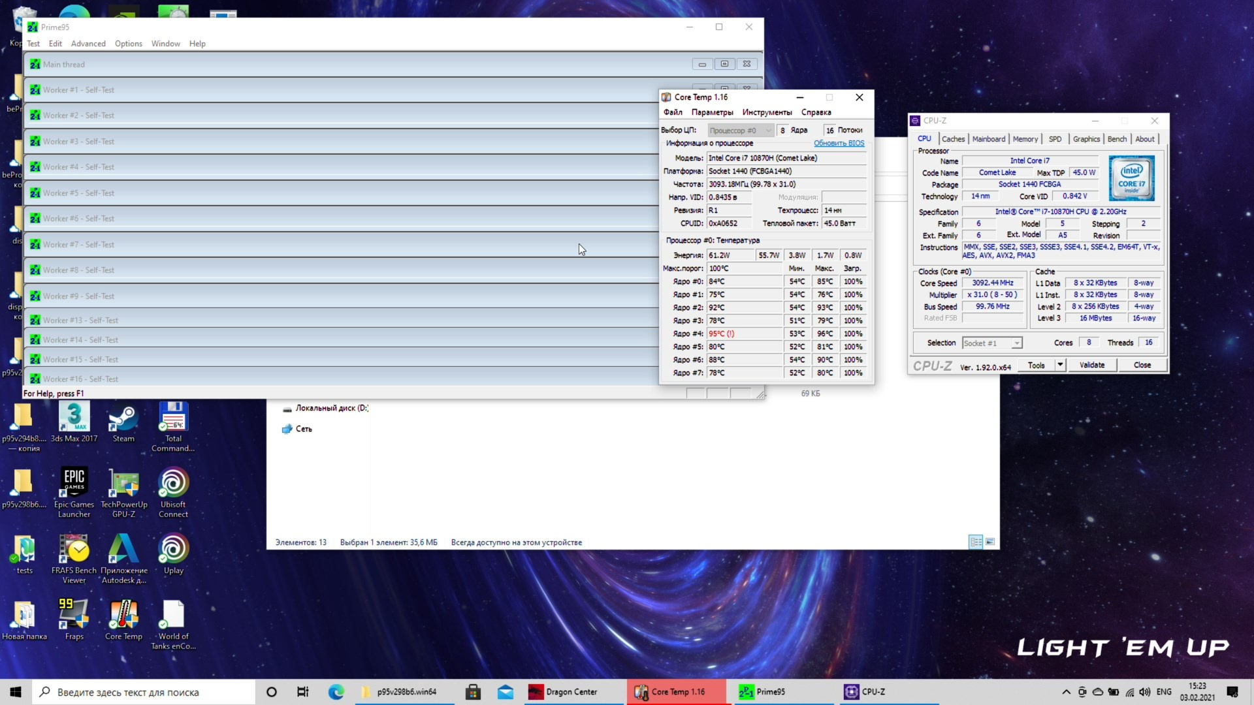Open Microsoft Edge from taskbar
Screen dimensions: 1254x705
pos(336,692)
